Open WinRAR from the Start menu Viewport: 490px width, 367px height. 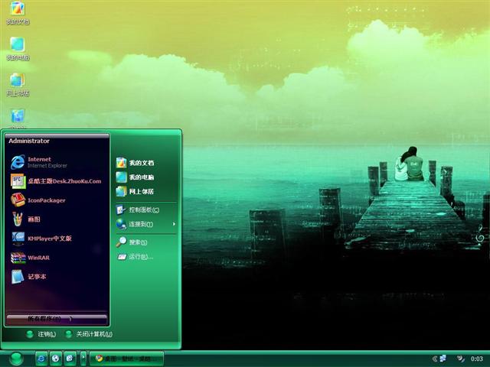38,258
